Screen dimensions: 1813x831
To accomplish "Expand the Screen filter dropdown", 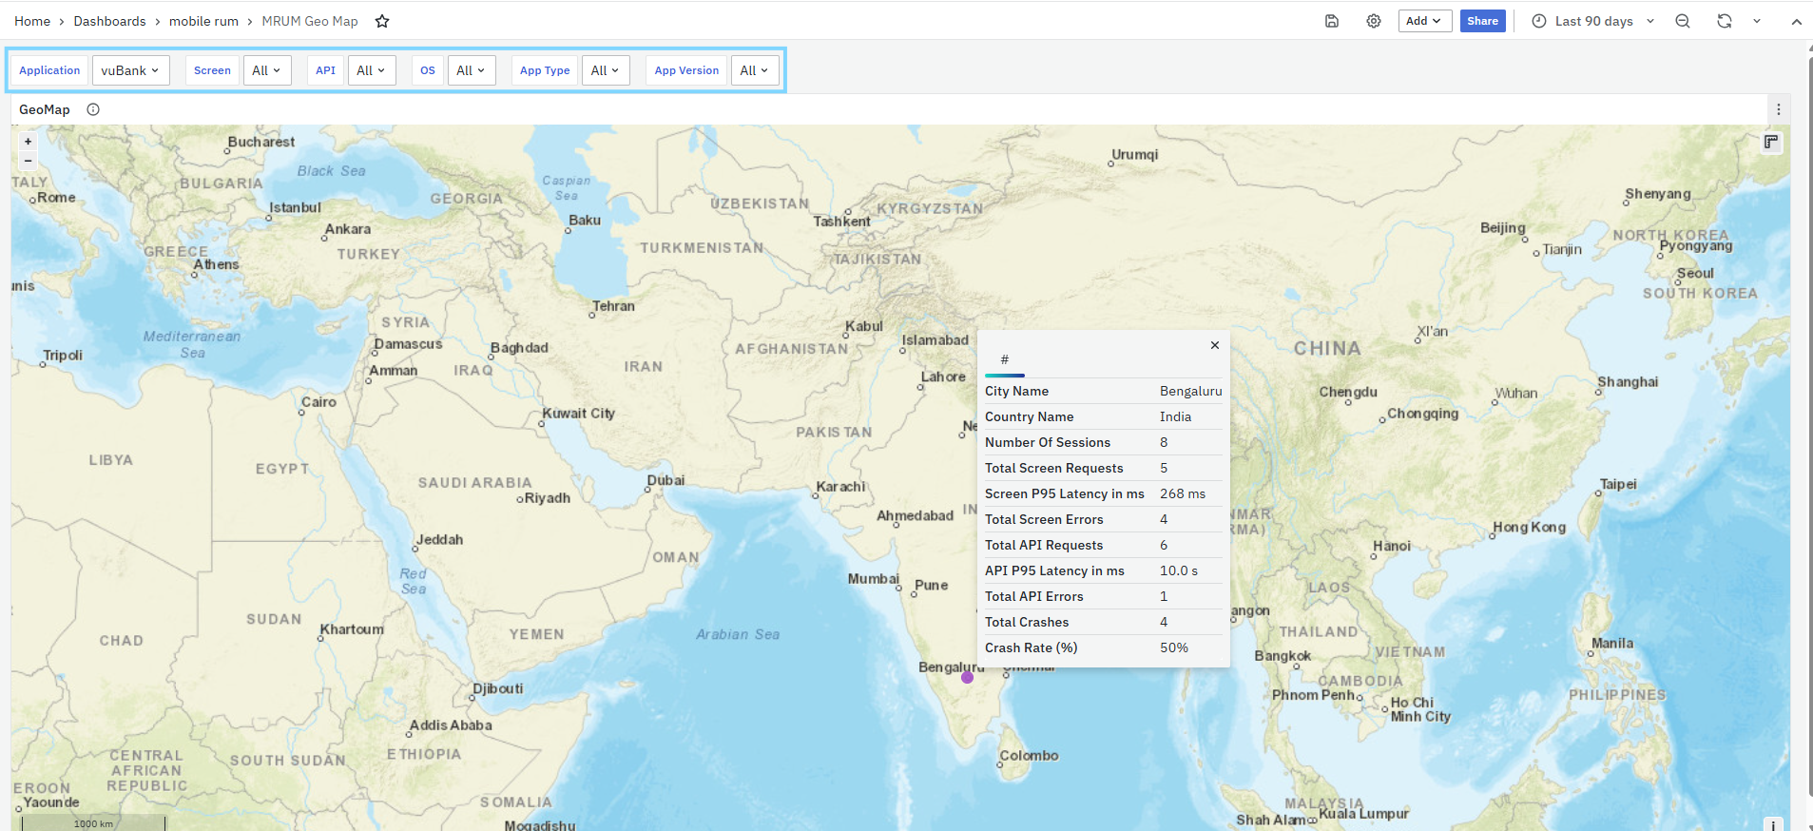I will click(266, 70).
